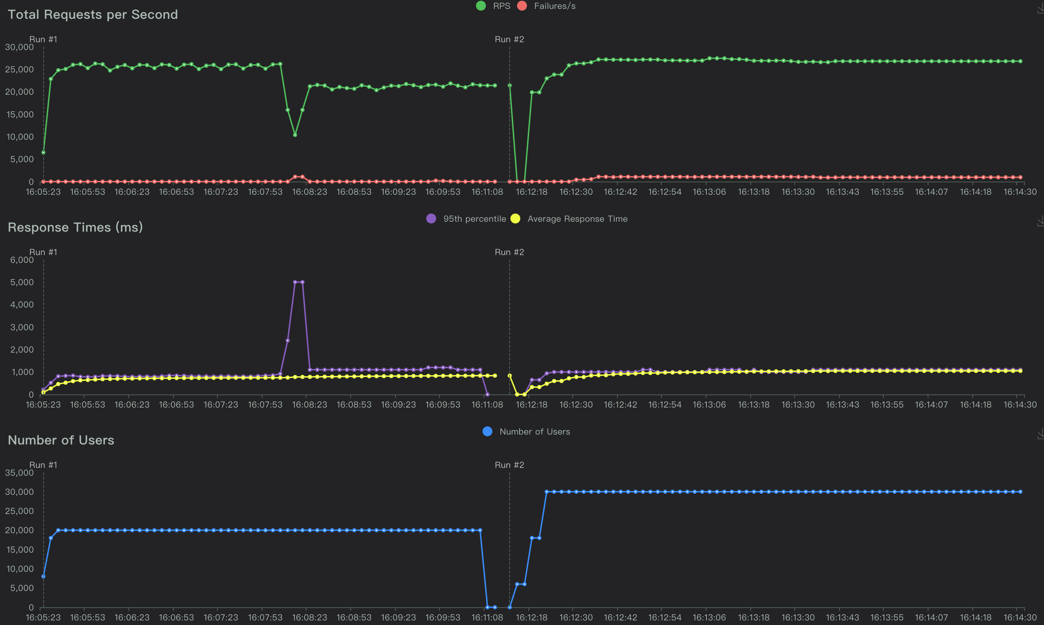Click red Failures/s legend circle icon
The height and width of the screenshot is (625, 1044).
(522, 6)
